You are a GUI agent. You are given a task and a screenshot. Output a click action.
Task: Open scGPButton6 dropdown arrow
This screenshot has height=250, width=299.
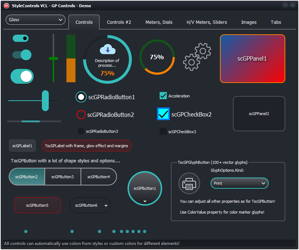pyautogui.click(x=106, y=206)
